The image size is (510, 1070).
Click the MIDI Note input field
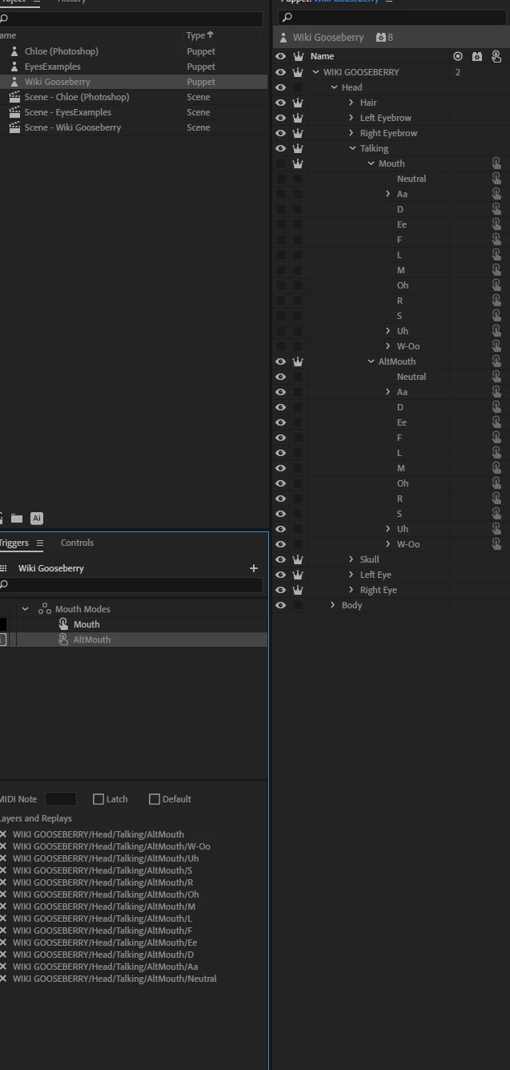pos(61,799)
